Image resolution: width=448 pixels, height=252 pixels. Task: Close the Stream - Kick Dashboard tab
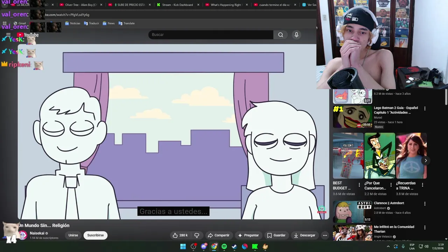pos(198,5)
